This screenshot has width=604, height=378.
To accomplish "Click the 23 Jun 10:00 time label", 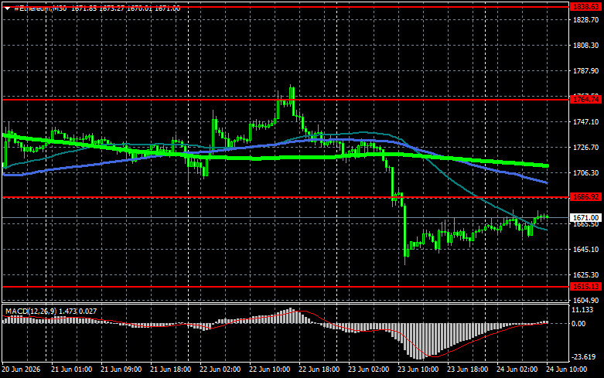I will click(418, 369).
